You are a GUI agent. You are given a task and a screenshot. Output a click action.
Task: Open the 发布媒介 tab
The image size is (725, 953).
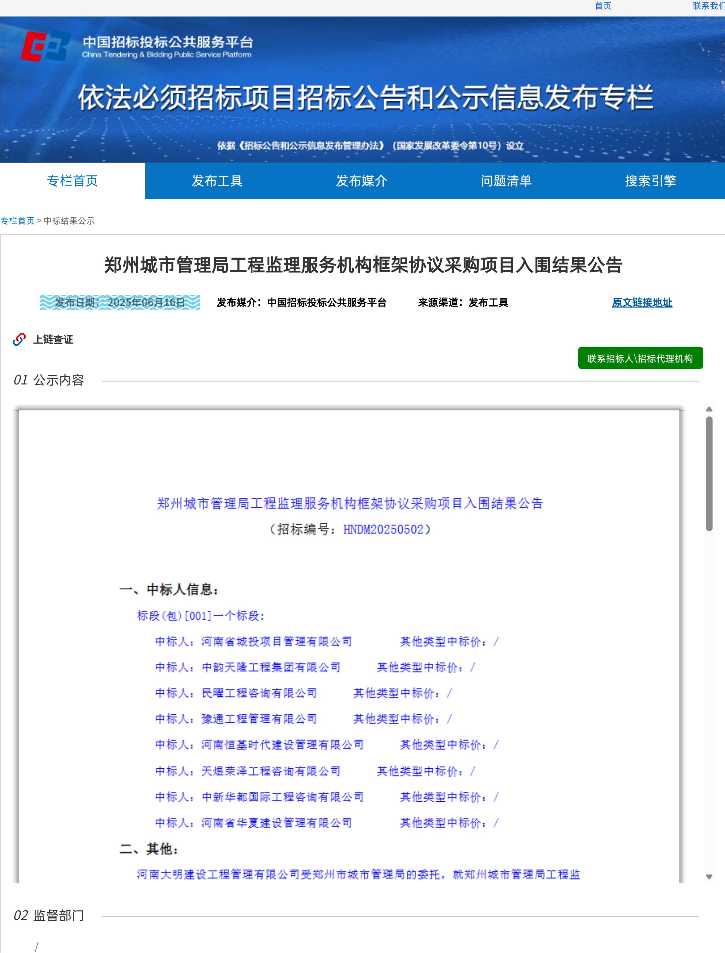[x=362, y=181]
